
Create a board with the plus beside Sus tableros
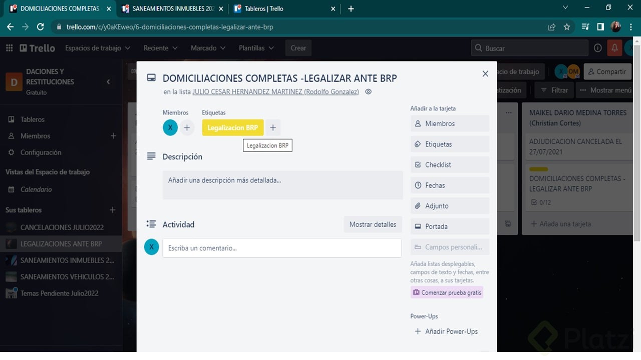tap(113, 210)
